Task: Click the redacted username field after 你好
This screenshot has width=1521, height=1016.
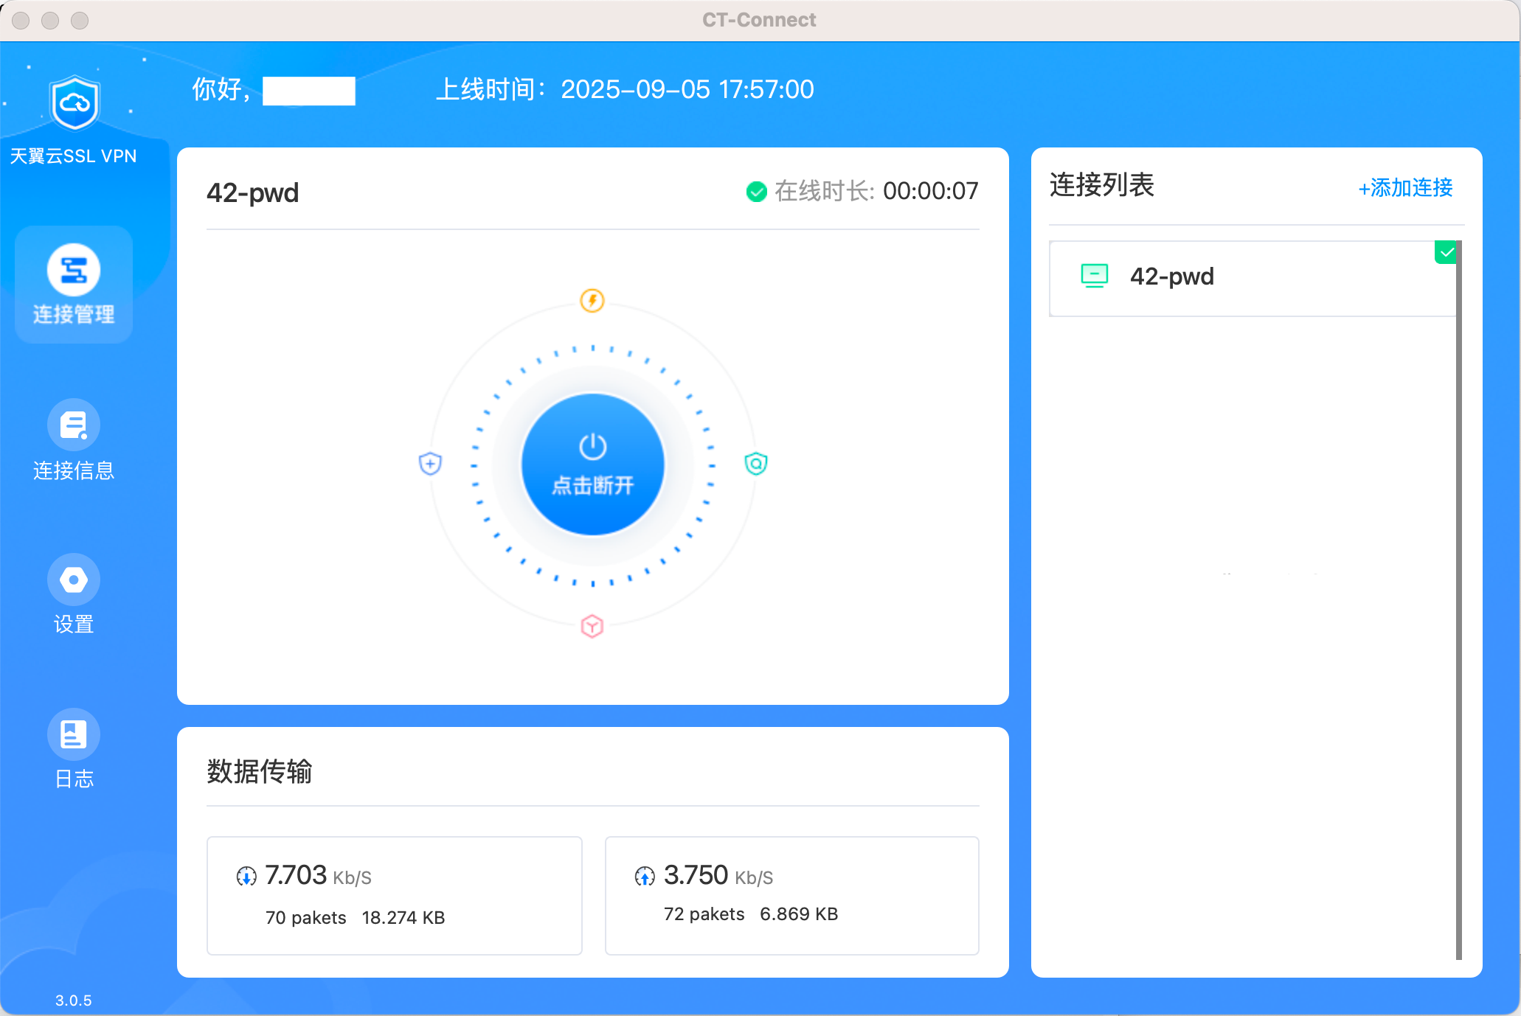Action: pyautogui.click(x=309, y=91)
